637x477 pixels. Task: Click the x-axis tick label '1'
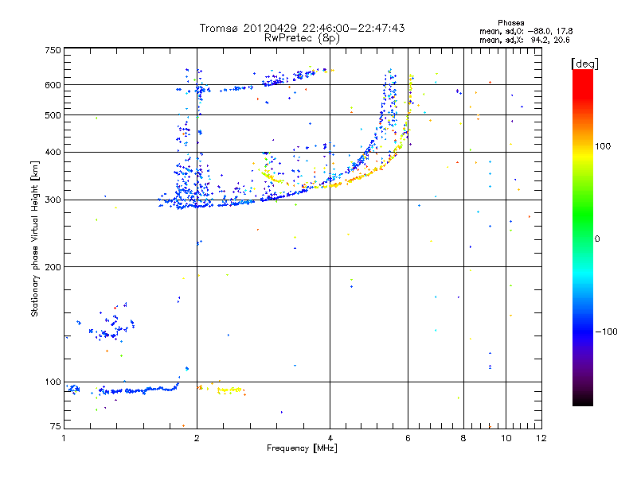(64, 438)
